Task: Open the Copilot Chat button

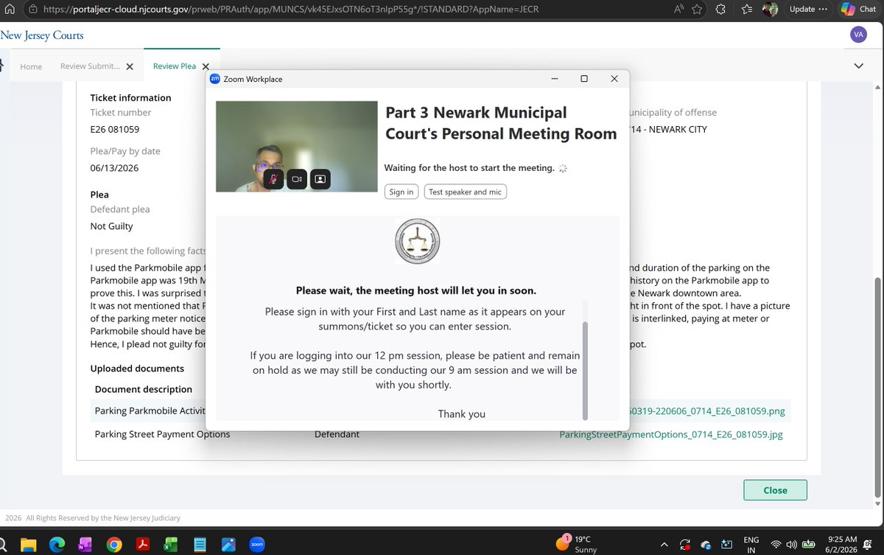Action: coord(858,10)
